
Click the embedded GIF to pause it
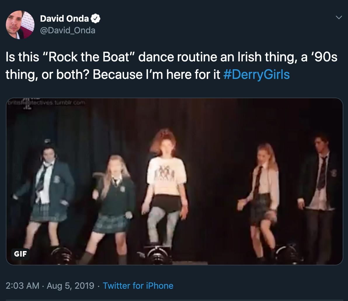174,181
